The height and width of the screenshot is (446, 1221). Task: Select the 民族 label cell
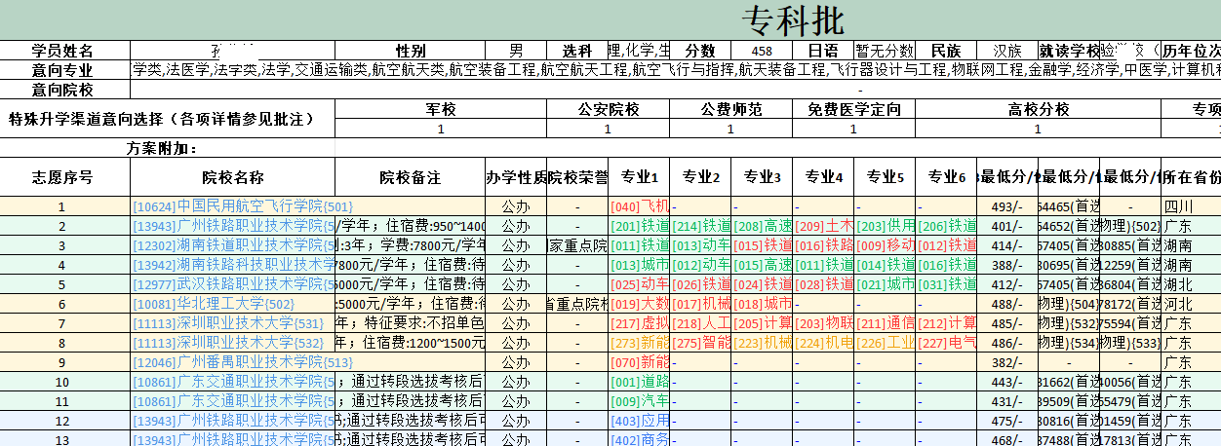(x=946, y=51)
